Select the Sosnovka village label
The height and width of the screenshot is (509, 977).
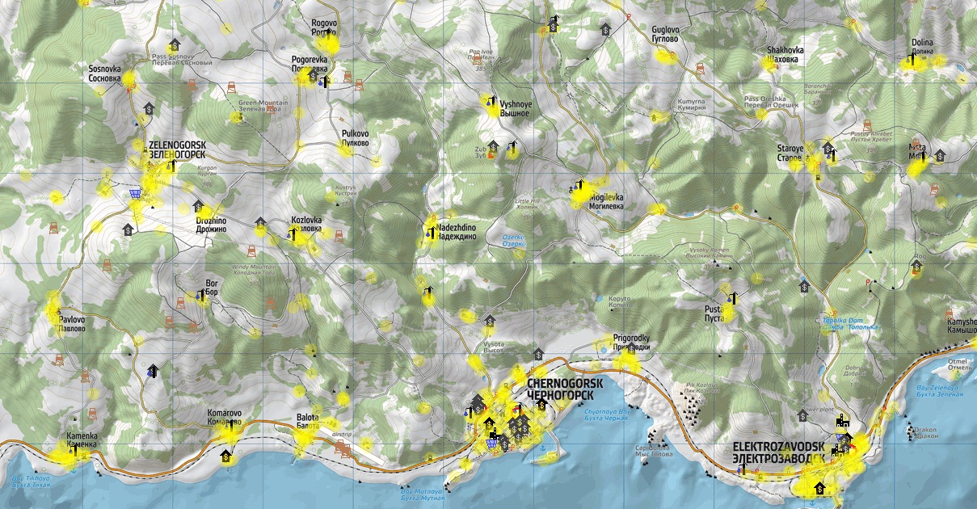click(105, 74)
